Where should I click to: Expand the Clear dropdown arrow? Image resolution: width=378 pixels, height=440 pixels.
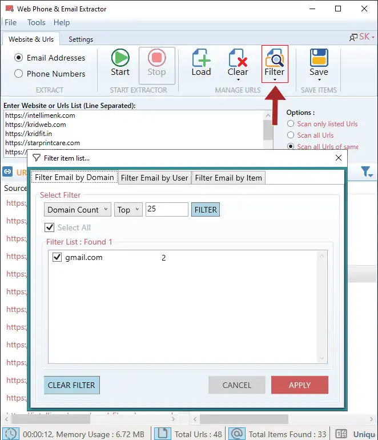pos(238,79)
